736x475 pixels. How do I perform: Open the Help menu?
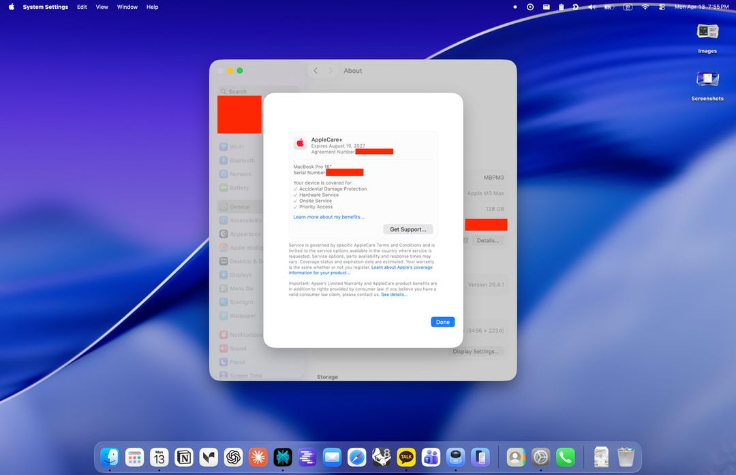(152, 7)
